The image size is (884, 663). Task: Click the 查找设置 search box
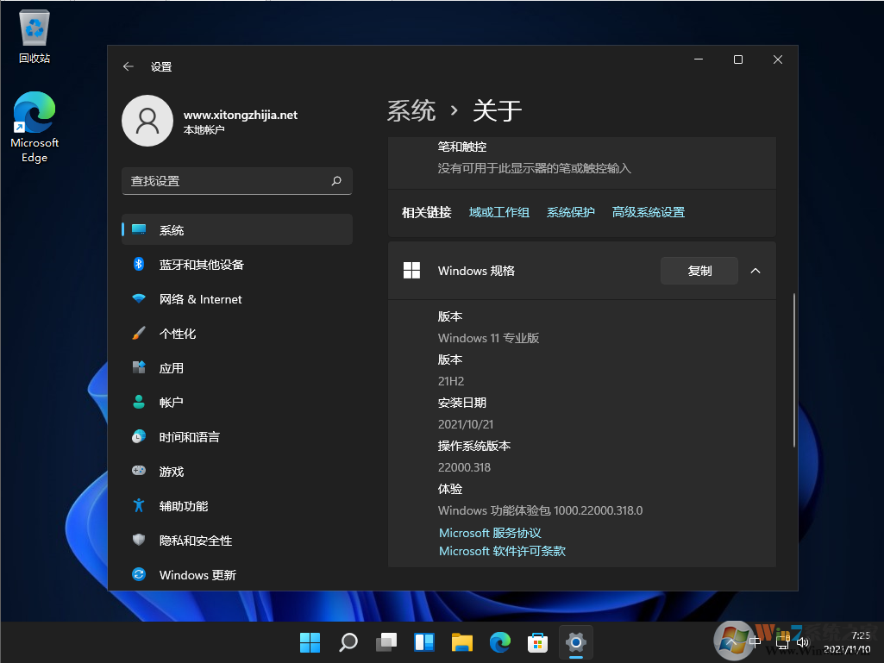tap(237, 181)
